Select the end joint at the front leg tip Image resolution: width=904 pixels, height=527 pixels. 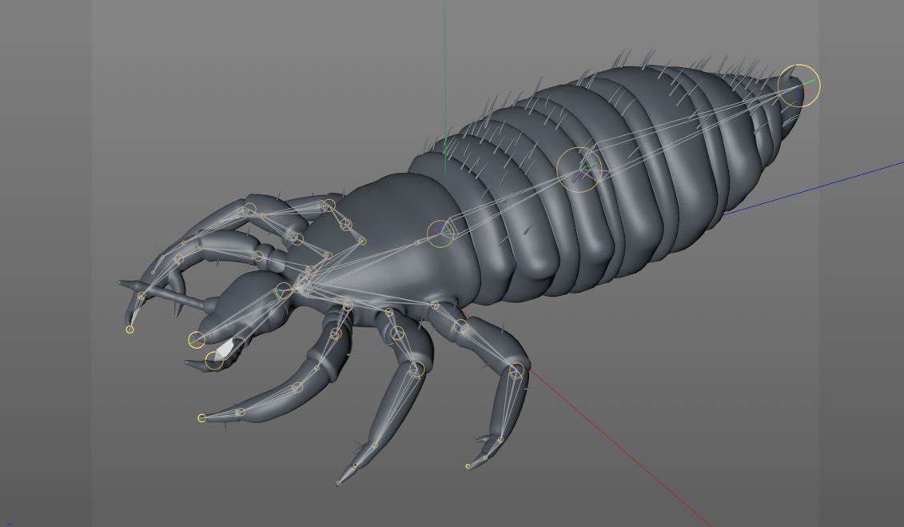click(201, 418)
